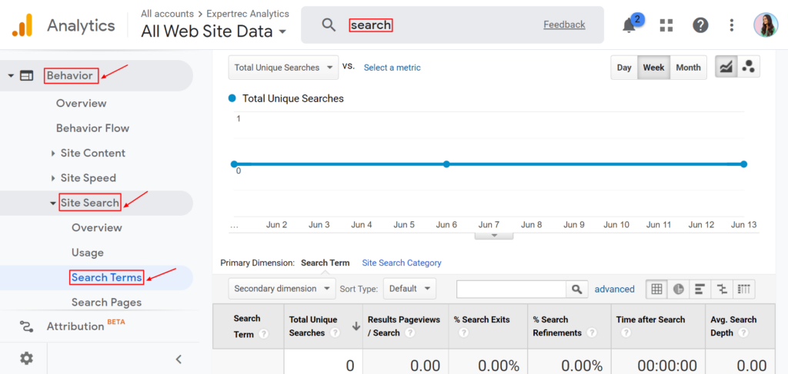Open the Search Terms report
The width and height of the screenshot is (788, 374).
(x=106, y=277)
